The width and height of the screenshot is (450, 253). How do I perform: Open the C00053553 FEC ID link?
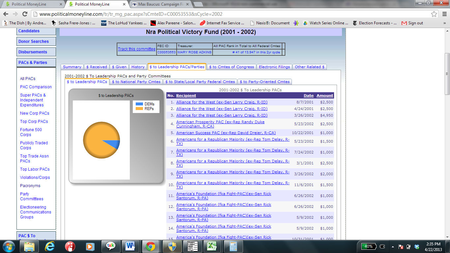coord(166,52)
